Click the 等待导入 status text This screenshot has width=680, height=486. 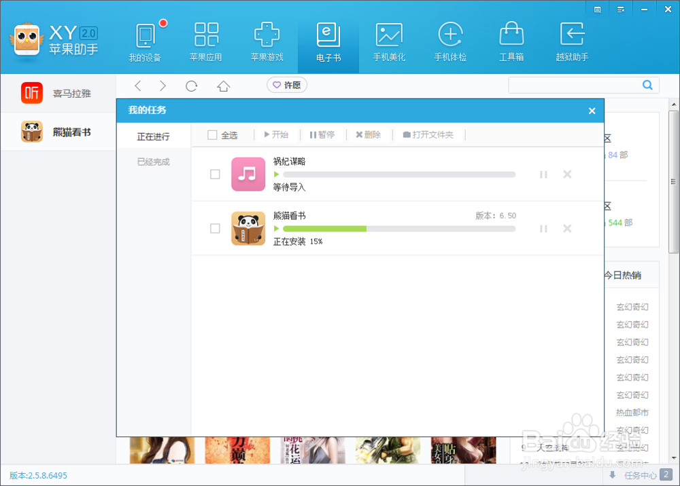click(x=289, y=187)
